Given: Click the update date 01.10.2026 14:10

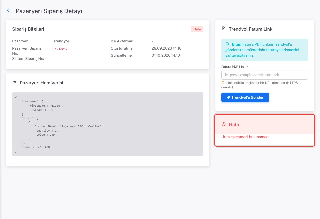Looking at the screenshot, I should point(166,55).
